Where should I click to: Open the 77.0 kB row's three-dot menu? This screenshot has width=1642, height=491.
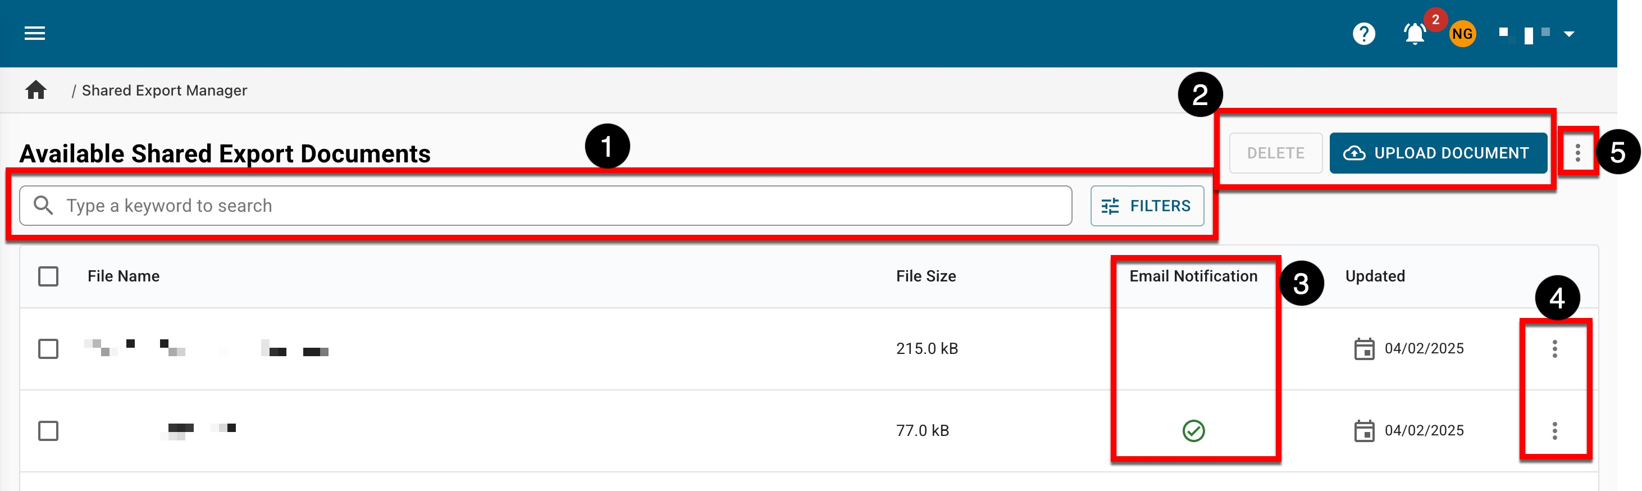[1554, 431]
